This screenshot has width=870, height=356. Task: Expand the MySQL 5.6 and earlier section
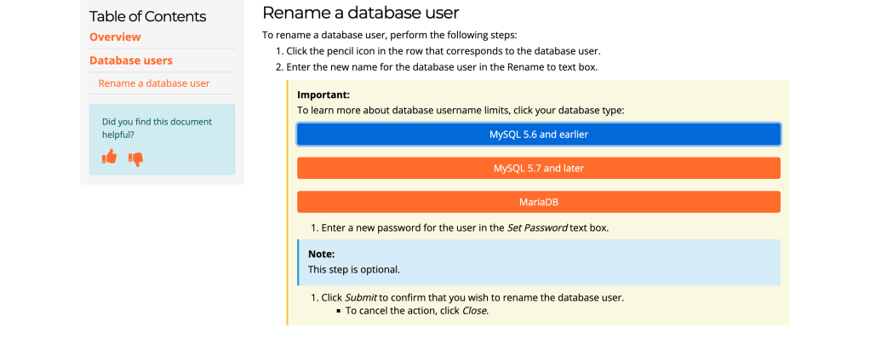click(x=538, y=135)
